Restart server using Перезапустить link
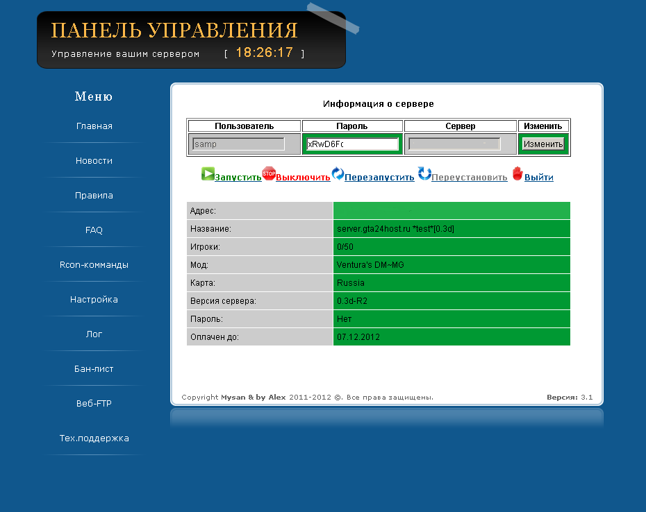The width and height of the screenshot is (646, 512). click(379, 178)
